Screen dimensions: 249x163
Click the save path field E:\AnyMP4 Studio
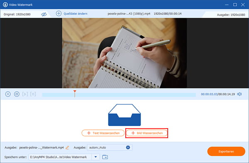60,157
